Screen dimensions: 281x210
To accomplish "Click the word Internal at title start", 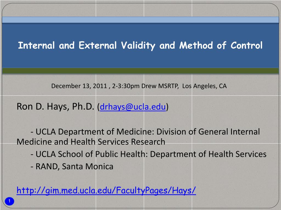I will 36,45.
